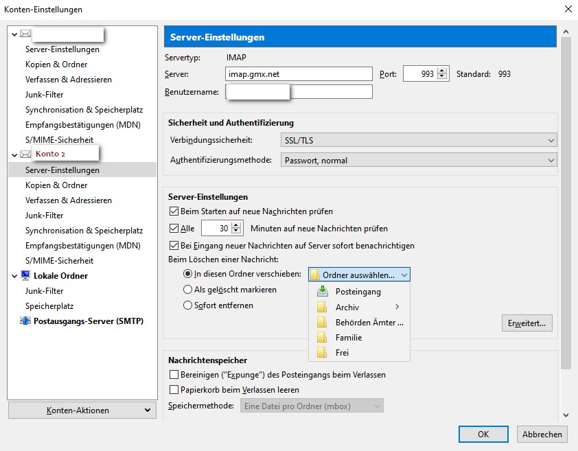This screenshot has width=578, height=451.
Task: Confirm settings with the OK button
Action: [x=483, y=434]
